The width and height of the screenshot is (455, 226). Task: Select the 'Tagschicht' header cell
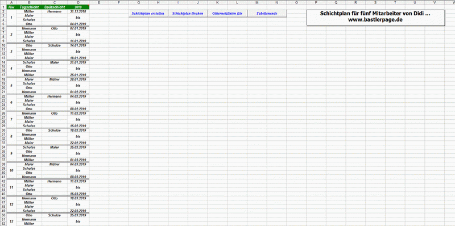coord(29,7)
